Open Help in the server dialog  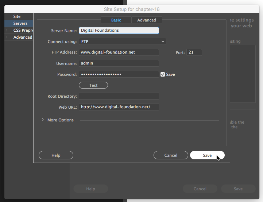tap(56, 155)
